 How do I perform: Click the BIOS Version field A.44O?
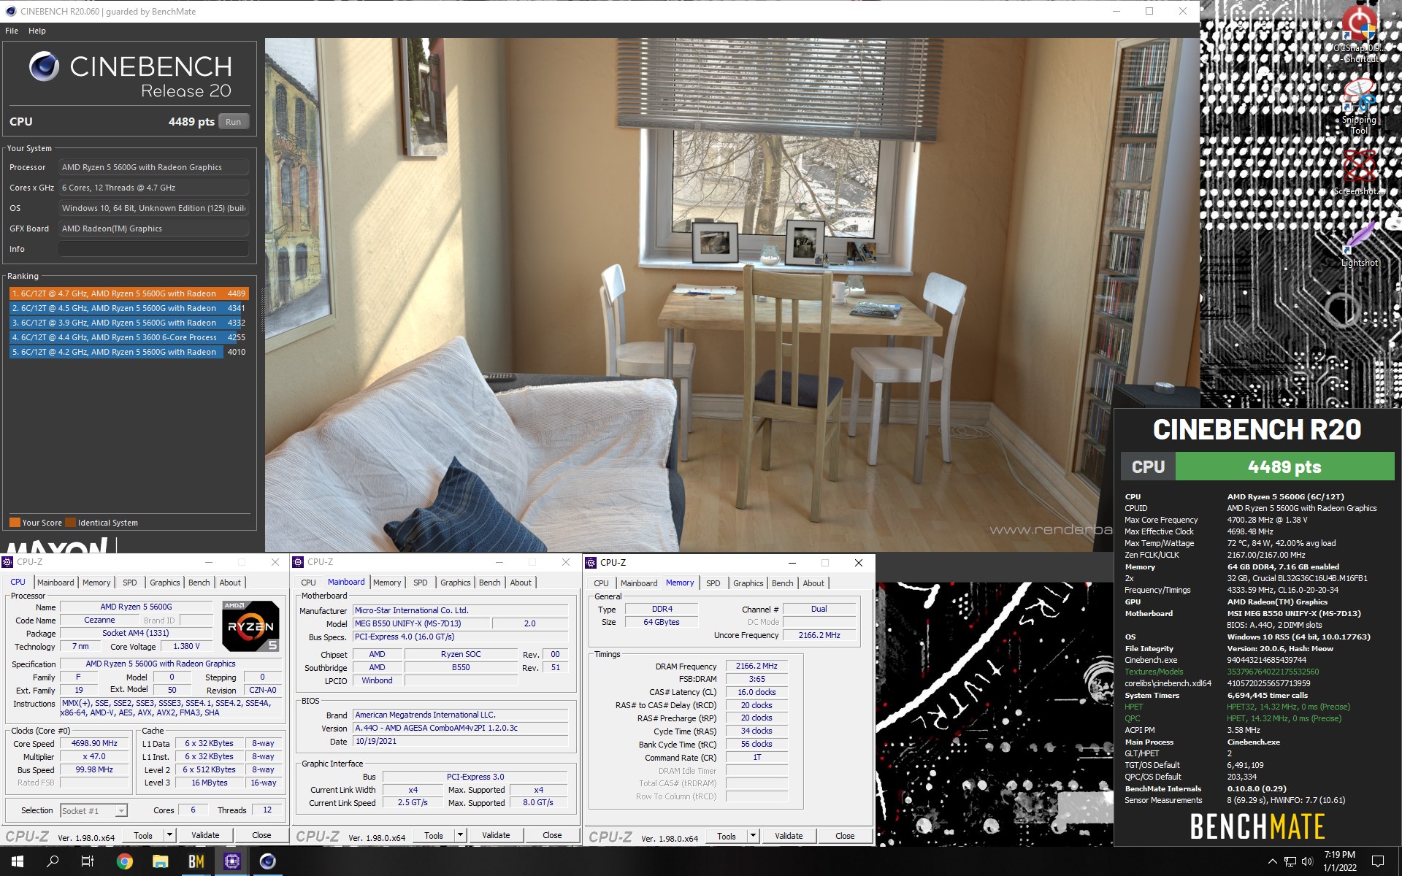tap(461, 728)
